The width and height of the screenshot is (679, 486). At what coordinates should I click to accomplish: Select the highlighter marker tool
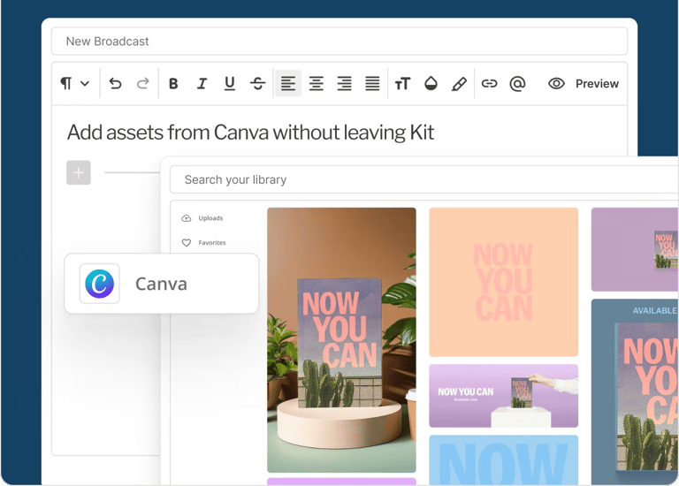tap(459, 84)
